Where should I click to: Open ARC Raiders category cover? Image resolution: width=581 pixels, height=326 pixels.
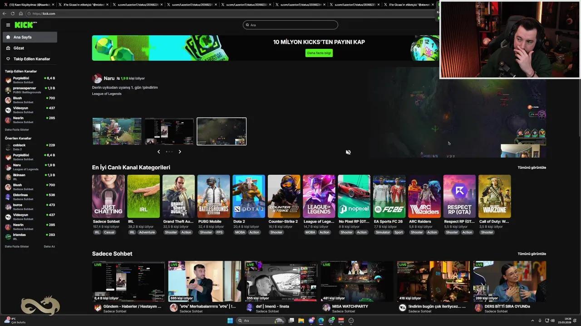tap(424, 196)
